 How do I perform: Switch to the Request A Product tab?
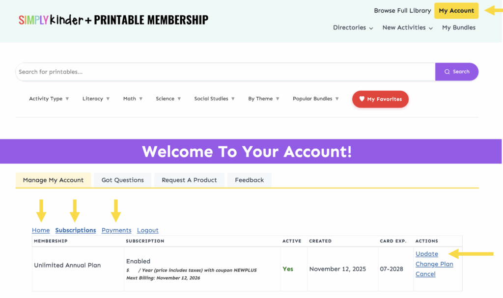[189, 180]
